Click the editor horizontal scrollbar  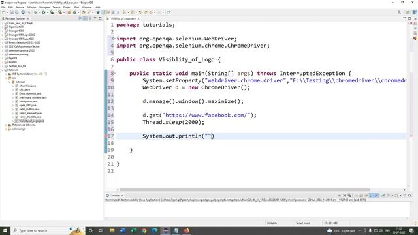pos(245,190)
